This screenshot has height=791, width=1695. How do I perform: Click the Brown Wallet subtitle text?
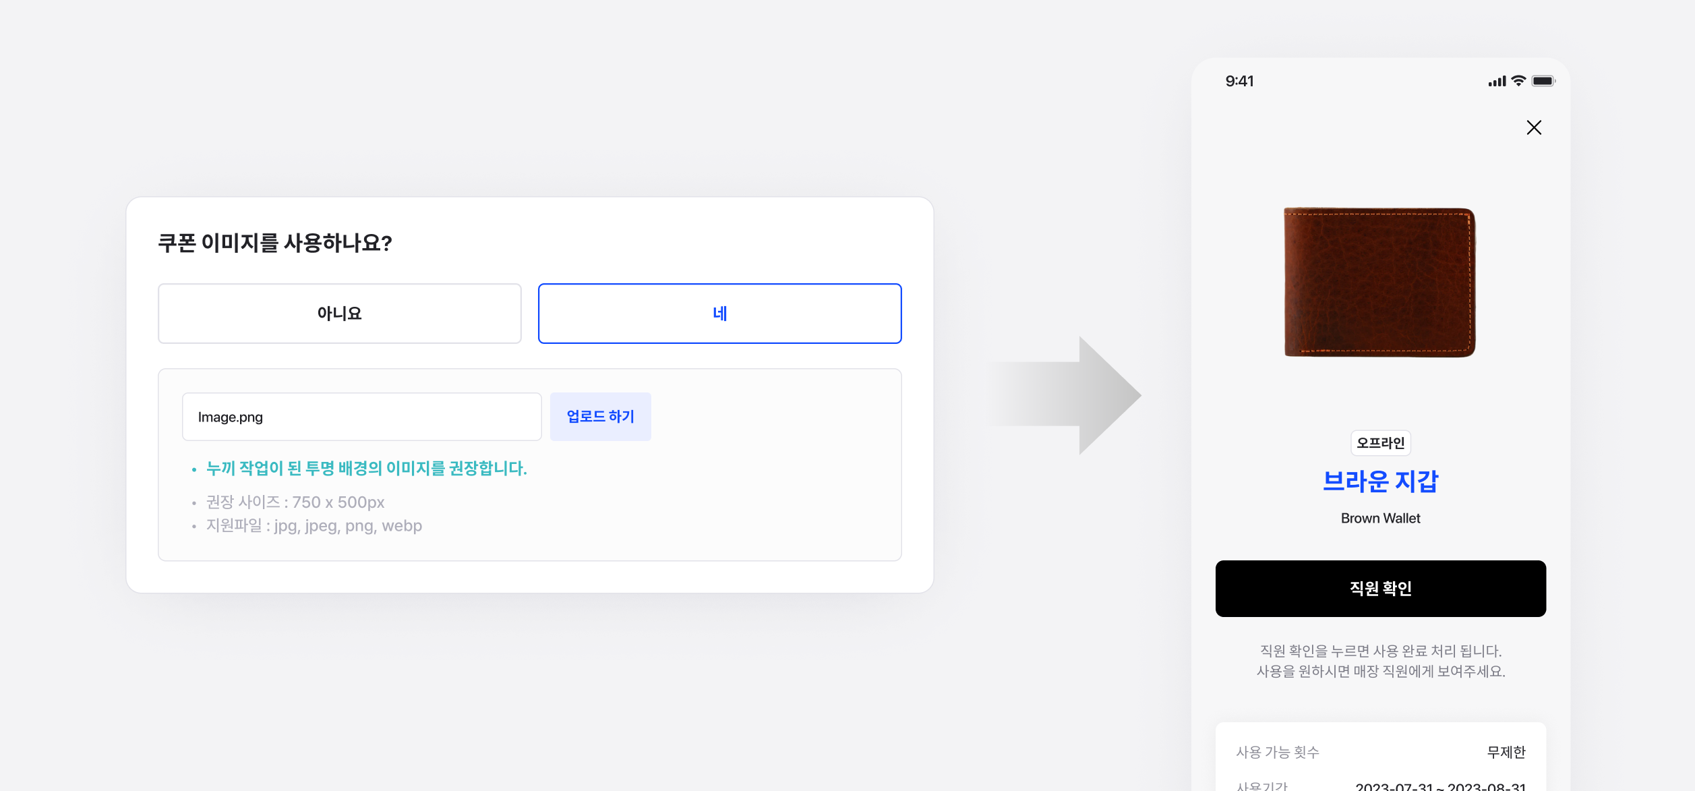[1380, 518]
